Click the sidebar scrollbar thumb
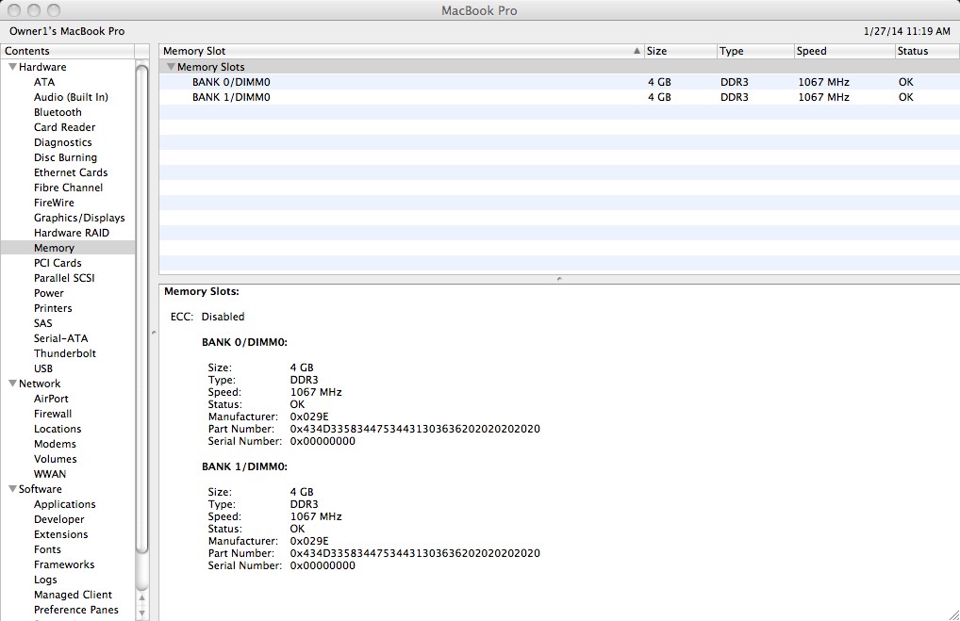 click(x=141, y=309)
